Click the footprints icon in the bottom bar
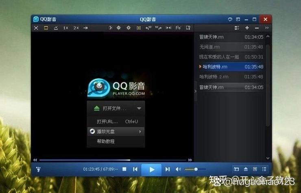Viewport: 301px width, 193px height. tap(38, 169)
